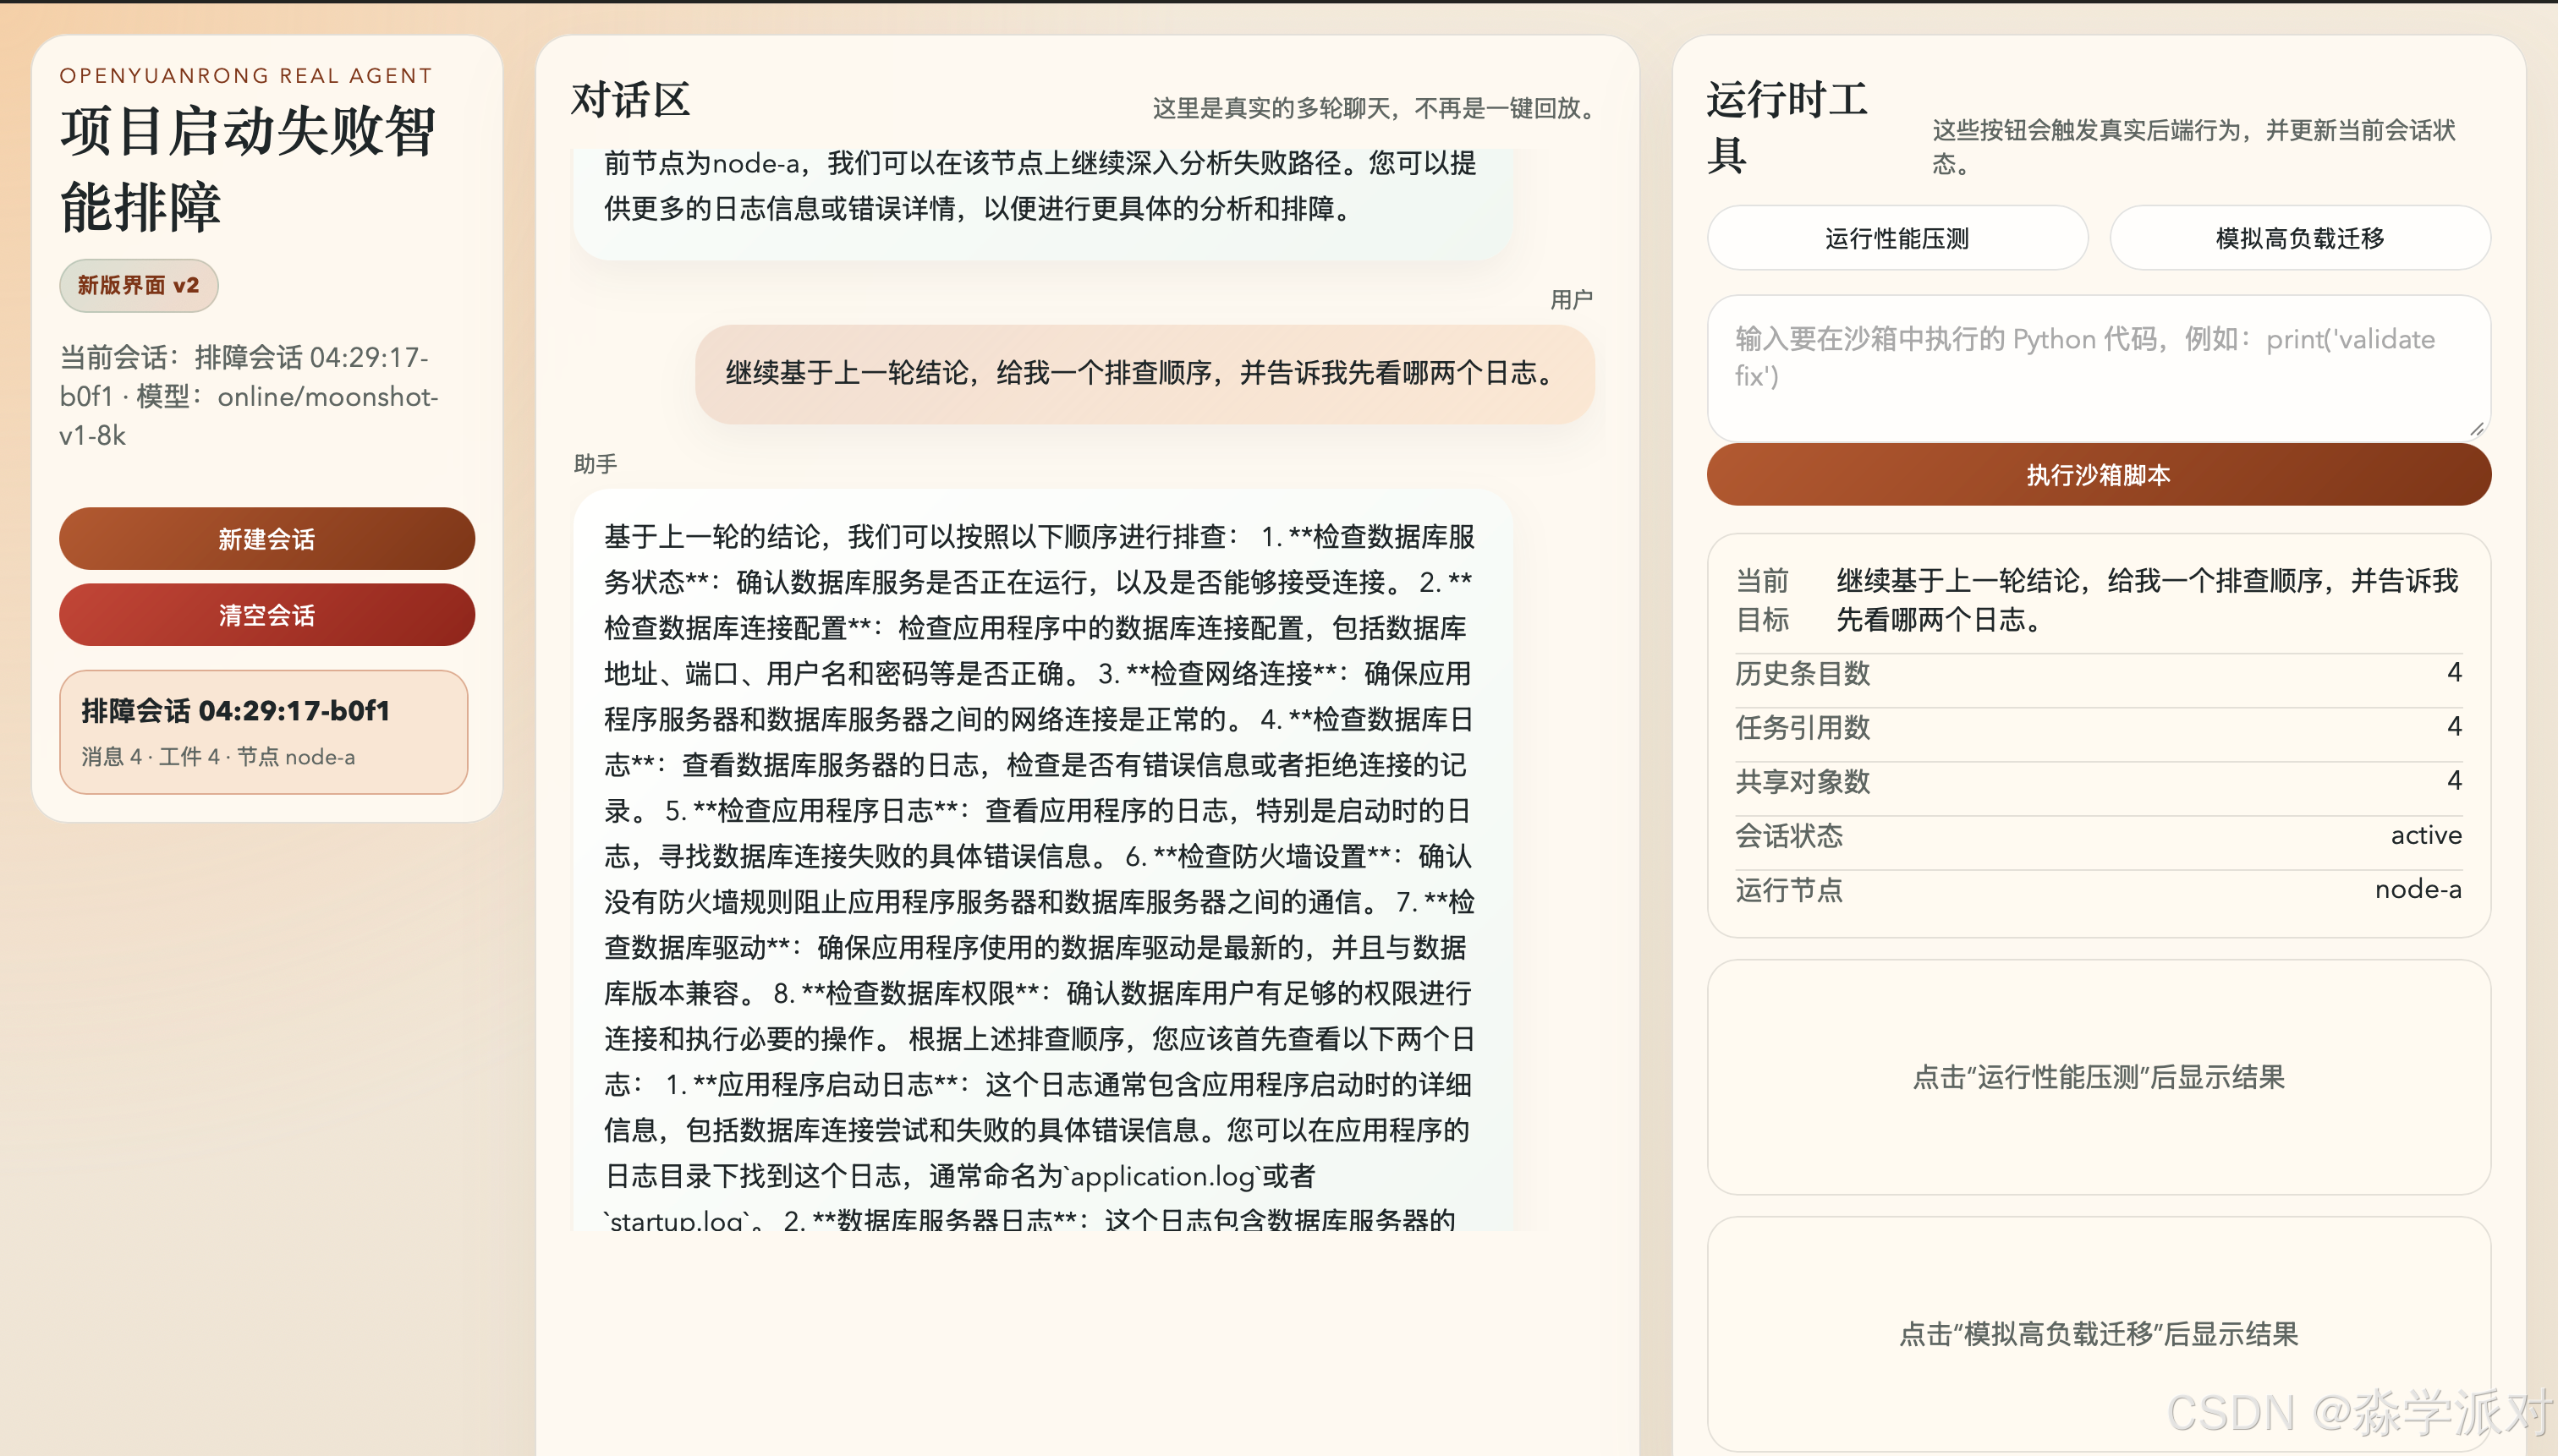The height and width of the screenshot is (1456, 2558).
Task: Click the 新版界面 v2 badge
Action: pos(138,285)
